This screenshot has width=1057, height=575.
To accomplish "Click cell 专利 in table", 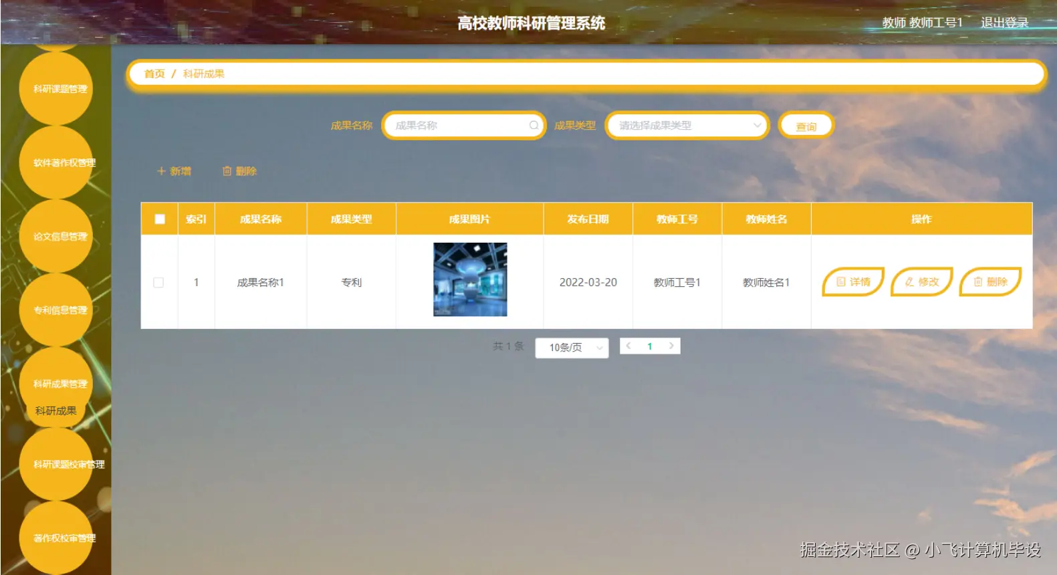I will click(x=352, y=283).
